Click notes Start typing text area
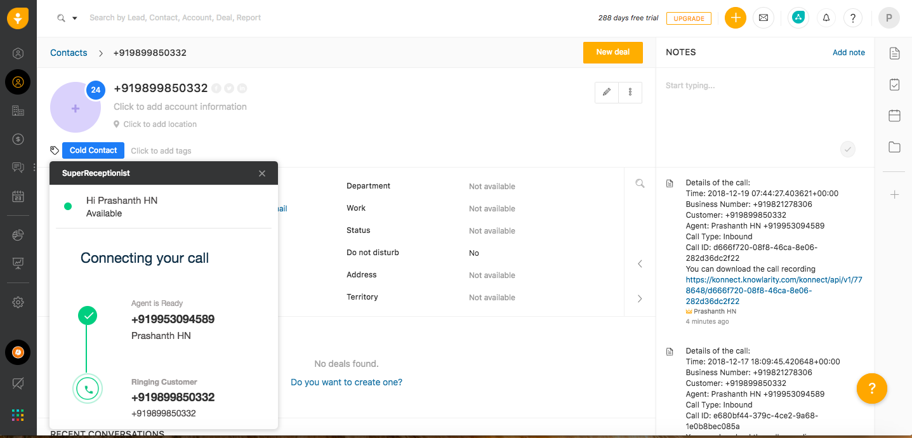The image size is (912, 438). click(765, 105)
